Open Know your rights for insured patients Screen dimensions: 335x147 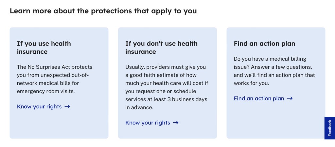(x=39, y=107)
